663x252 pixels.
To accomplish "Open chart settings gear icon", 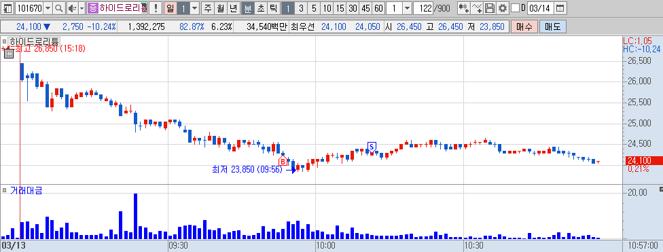I will click(502, 8).
